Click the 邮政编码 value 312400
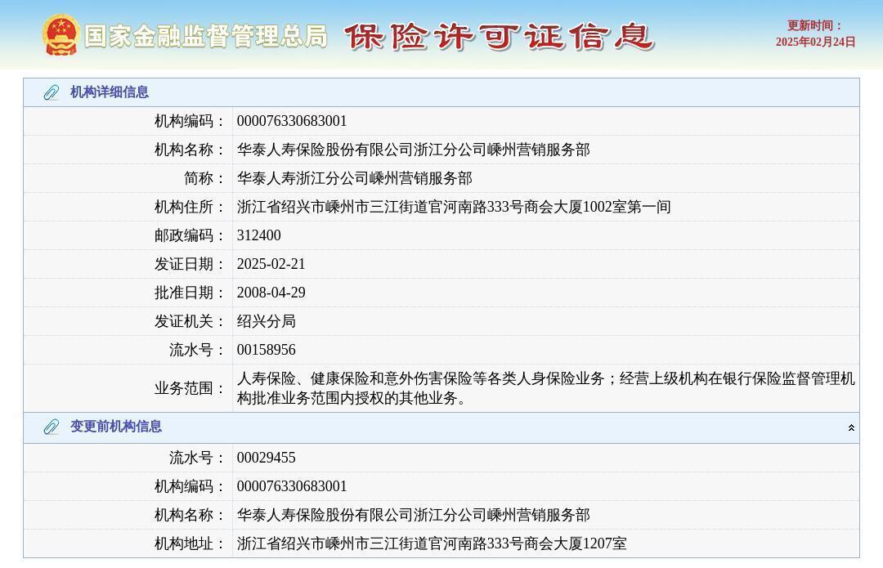883x568 pixels. 258,235
